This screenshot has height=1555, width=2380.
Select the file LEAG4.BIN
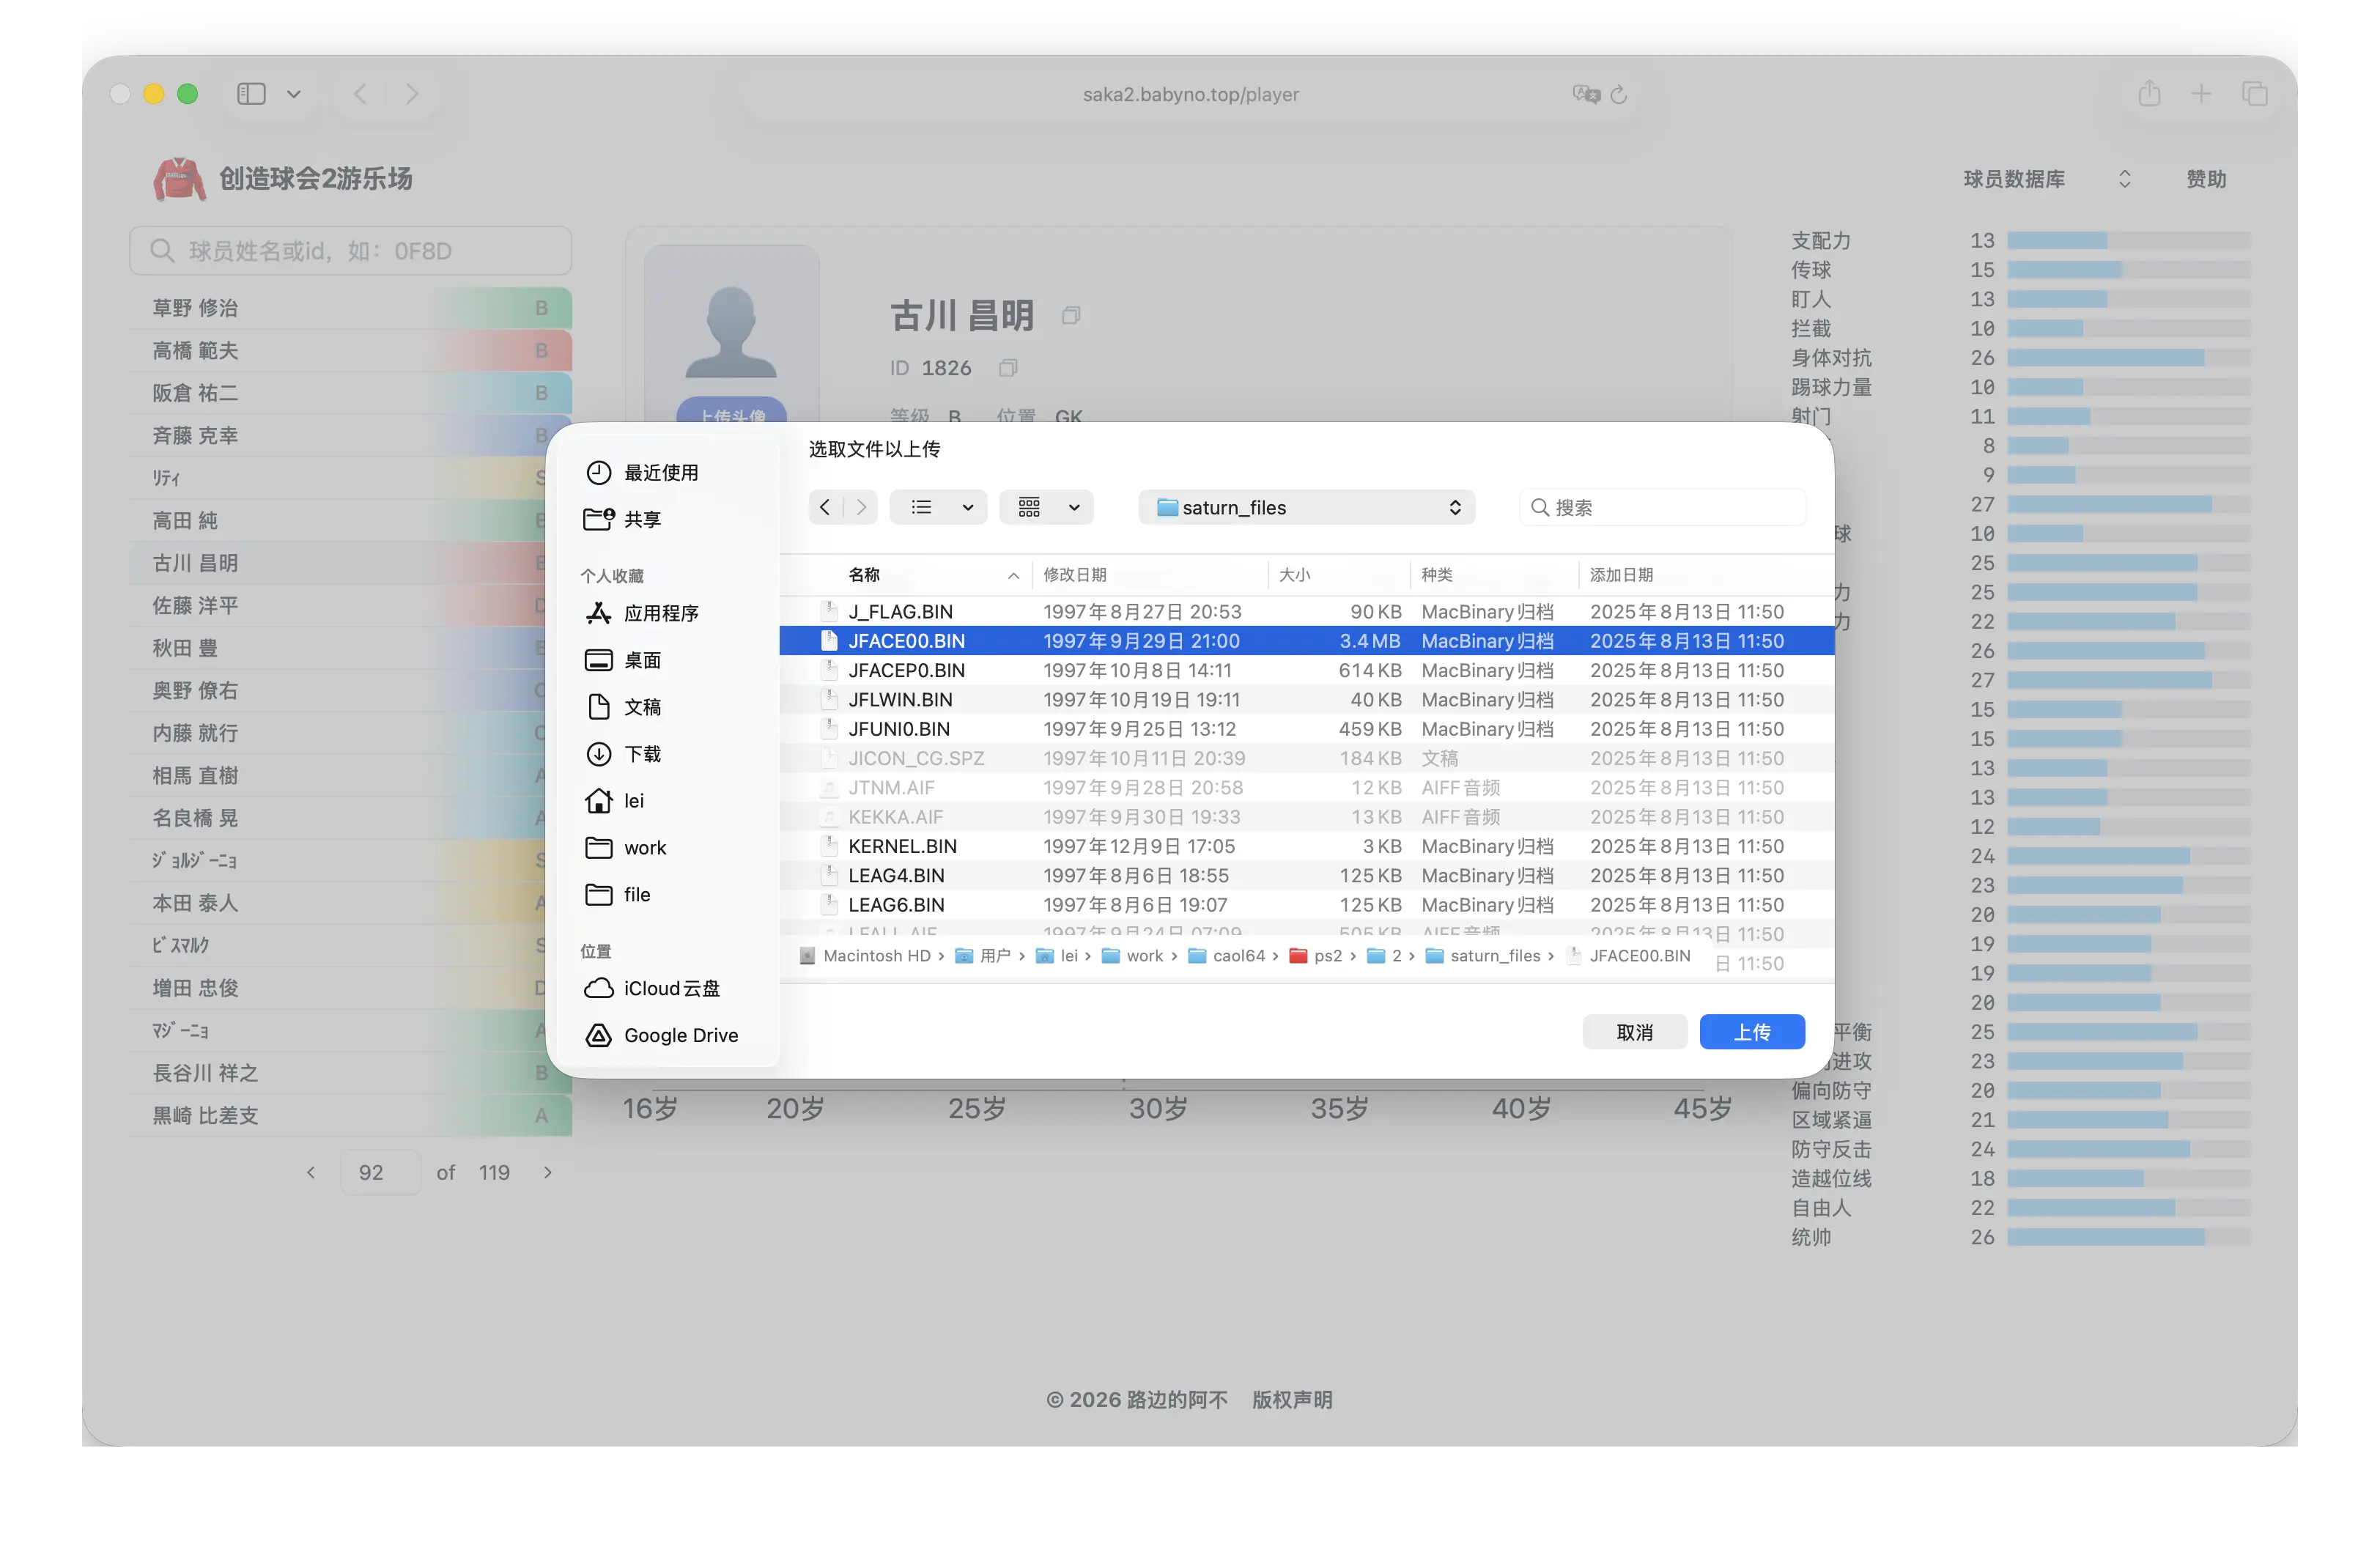click(x=1306, y=875)
